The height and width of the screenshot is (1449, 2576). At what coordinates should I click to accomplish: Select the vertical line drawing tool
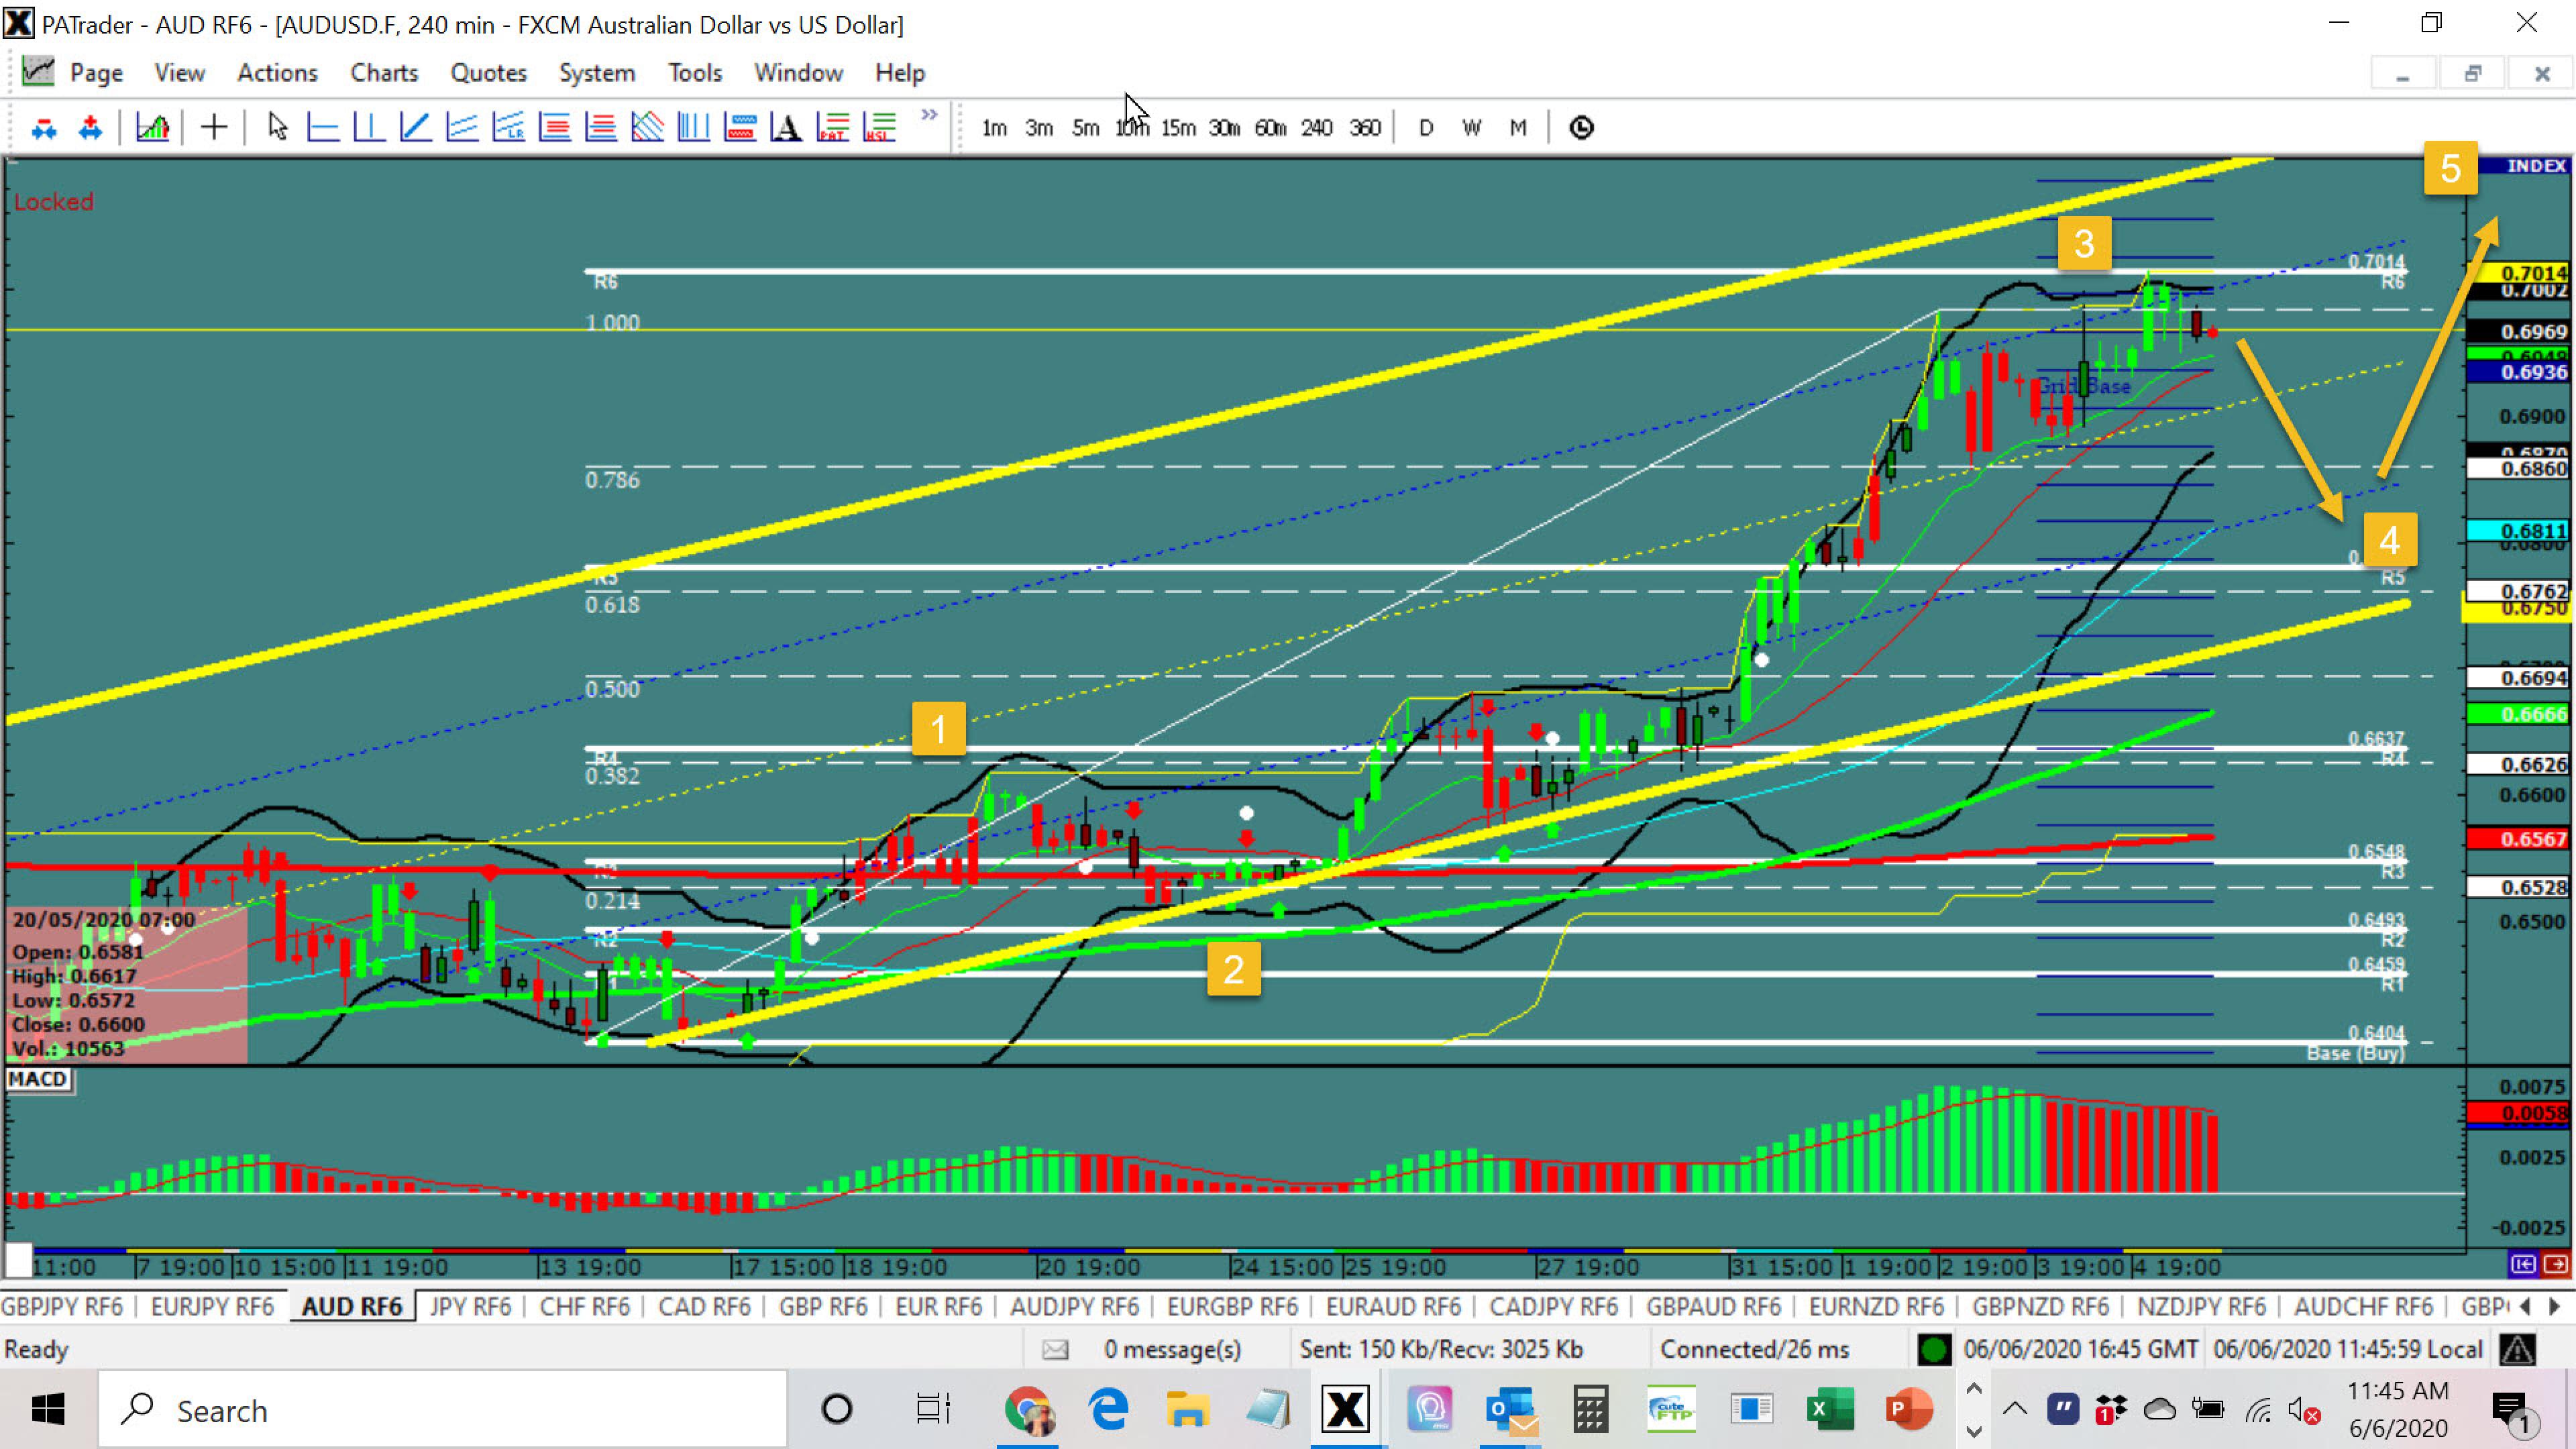tap(369, 127)
